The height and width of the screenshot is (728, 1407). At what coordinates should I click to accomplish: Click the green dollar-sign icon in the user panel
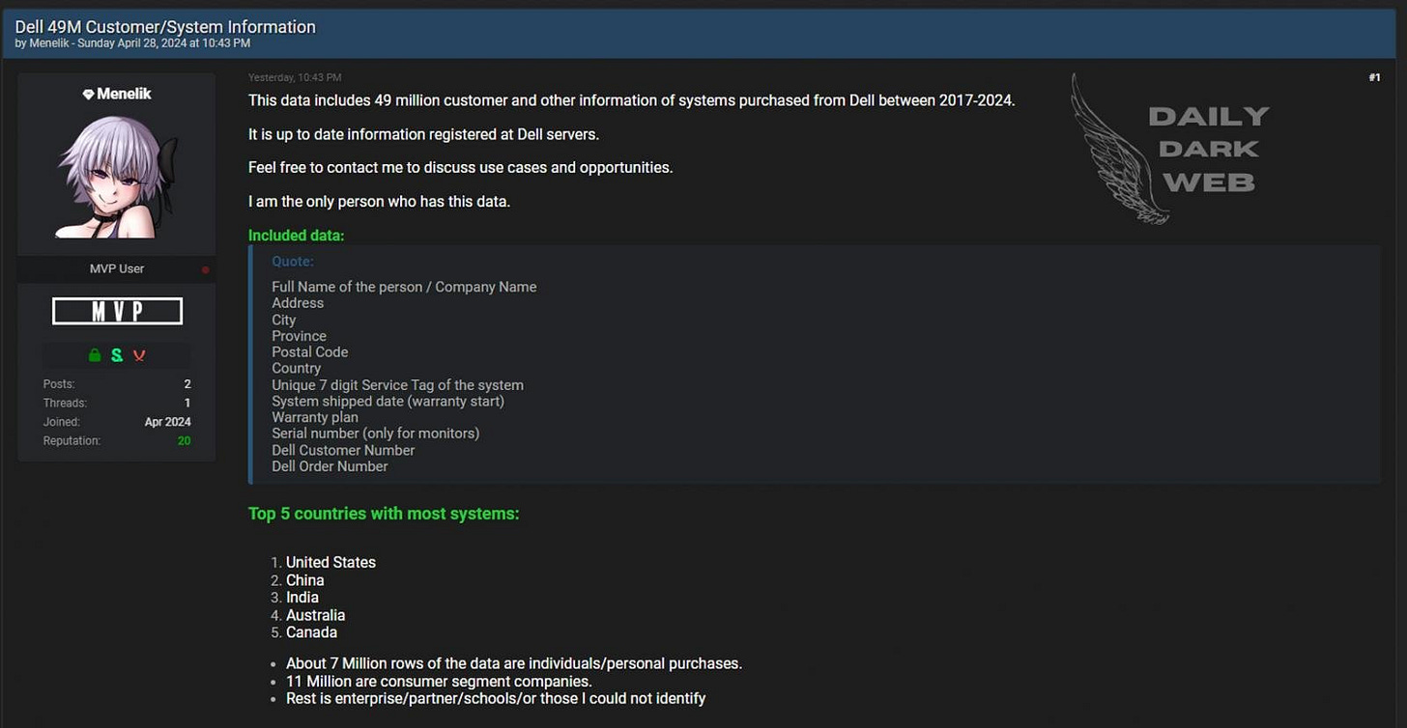tap(116, 355)
